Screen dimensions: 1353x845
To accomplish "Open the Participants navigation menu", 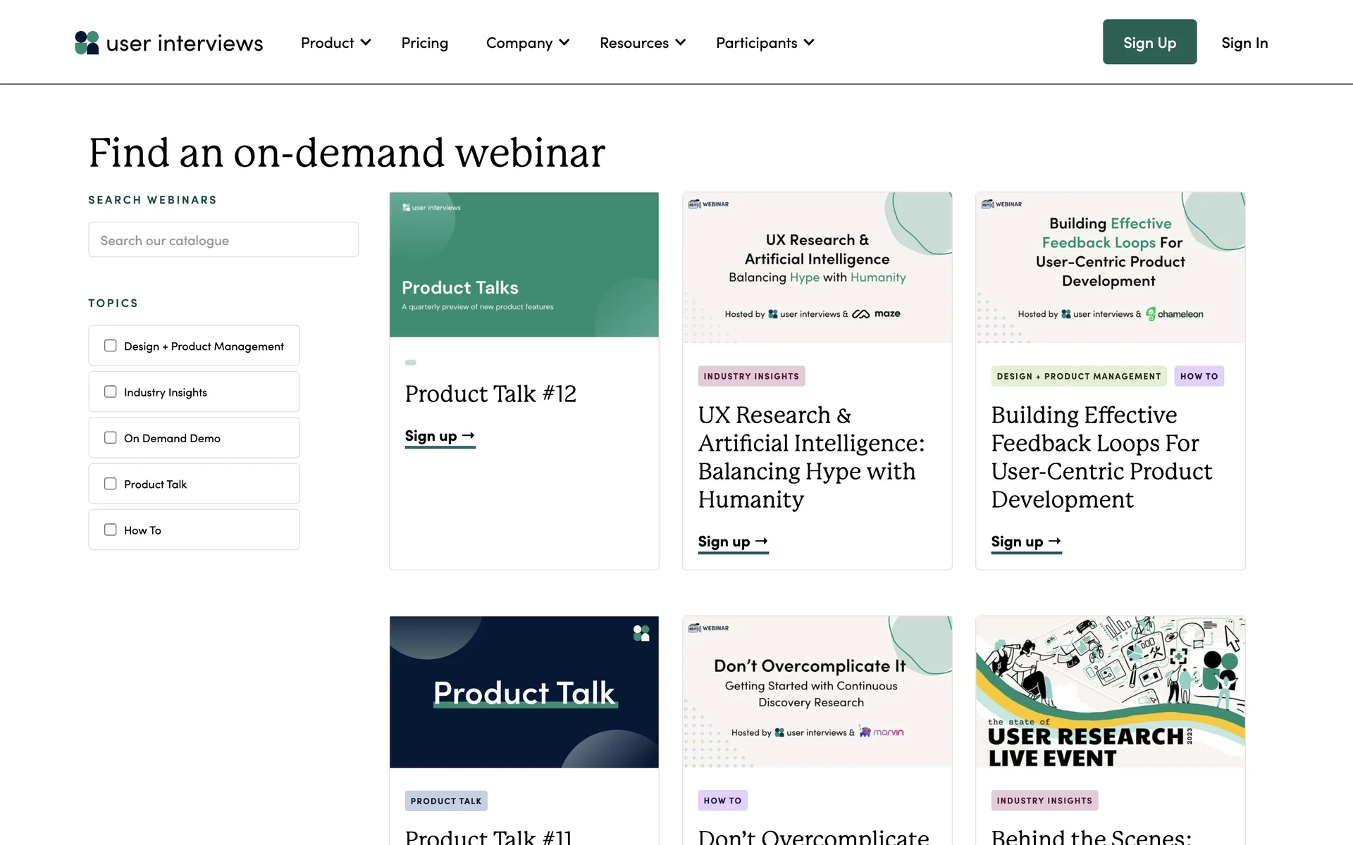I will (765, 43).
